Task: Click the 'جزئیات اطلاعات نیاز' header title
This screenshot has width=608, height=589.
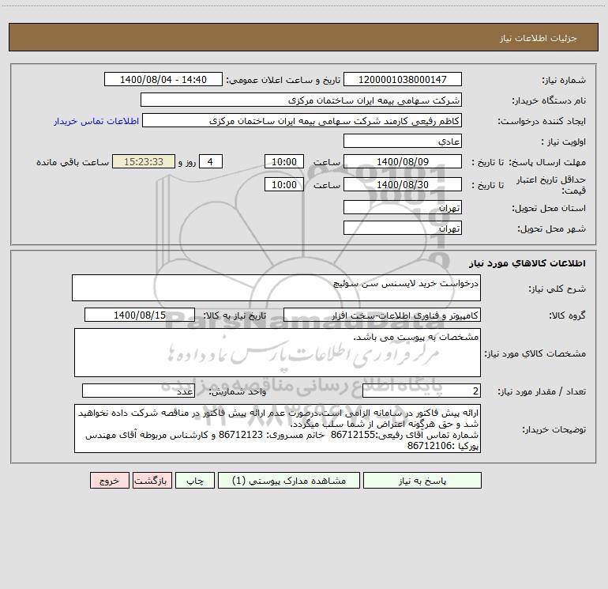Action: pyautogui.click(x=539, y=38)
